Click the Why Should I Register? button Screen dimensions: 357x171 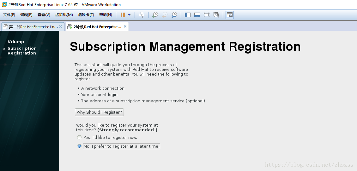(x=99, y=112)
